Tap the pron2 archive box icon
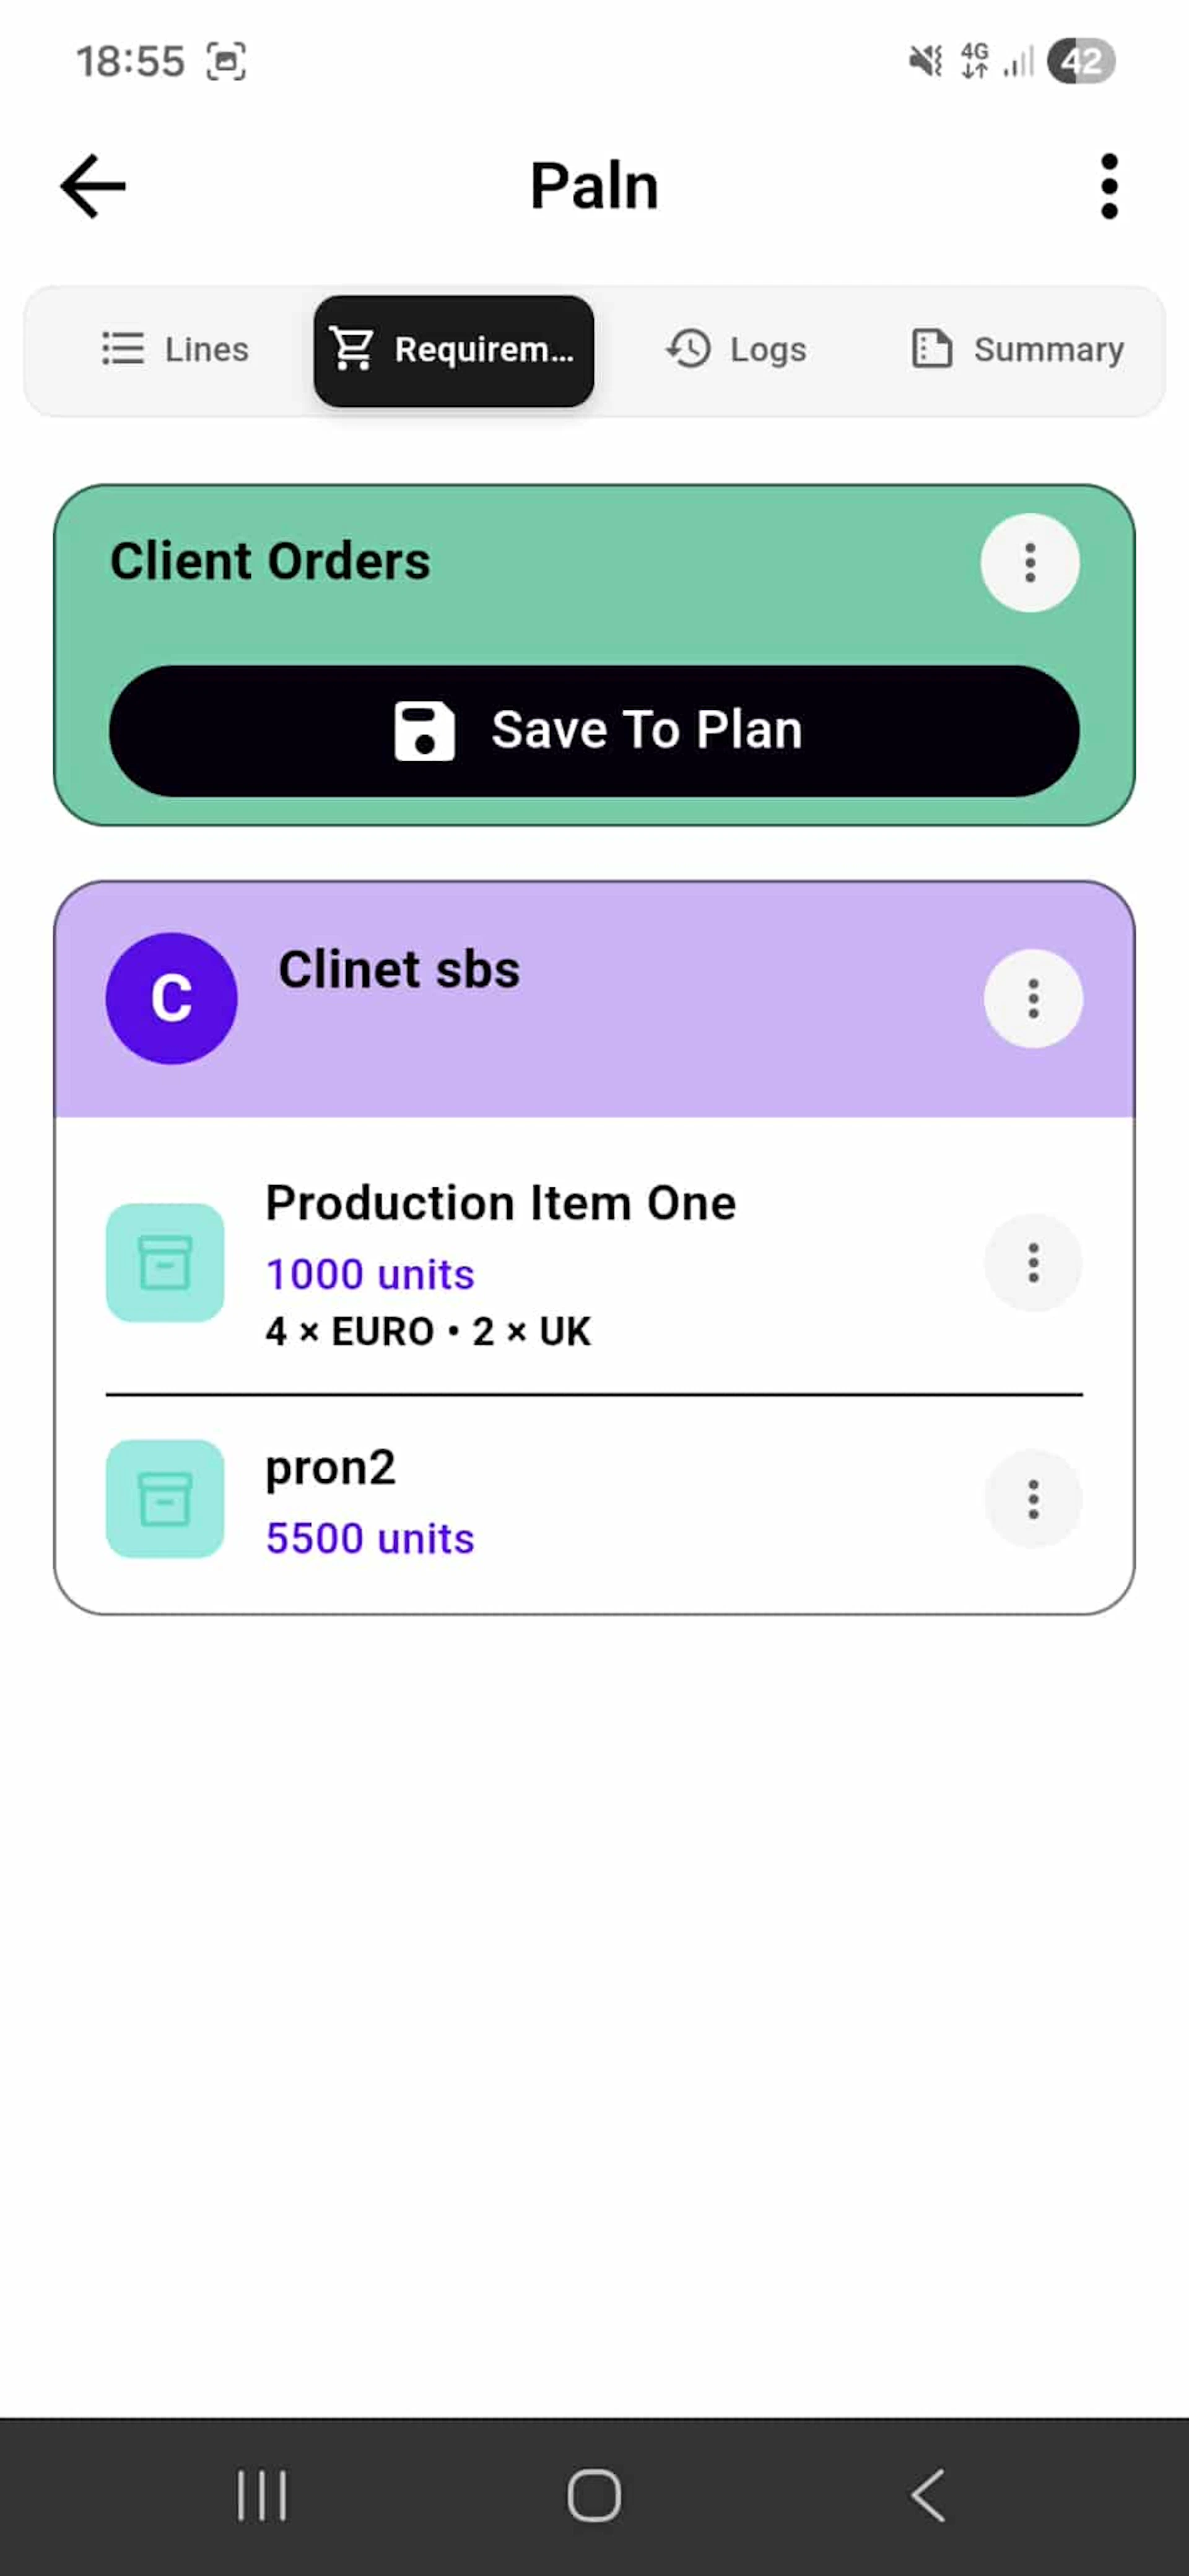Image resolution: width=1189 pixels, height=2576 pixels. tap(165, 1498)
